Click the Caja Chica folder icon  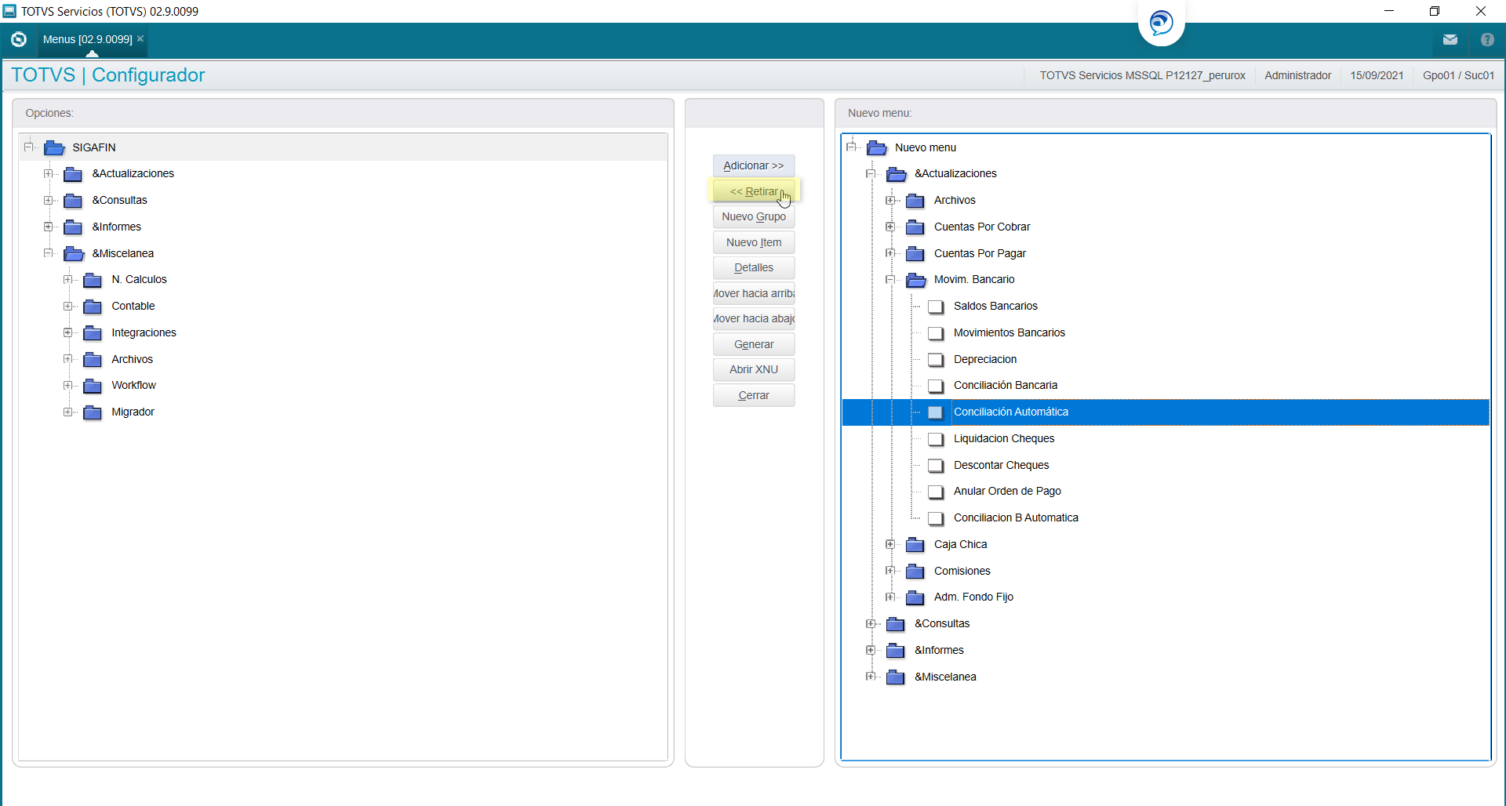pos(915,545)
